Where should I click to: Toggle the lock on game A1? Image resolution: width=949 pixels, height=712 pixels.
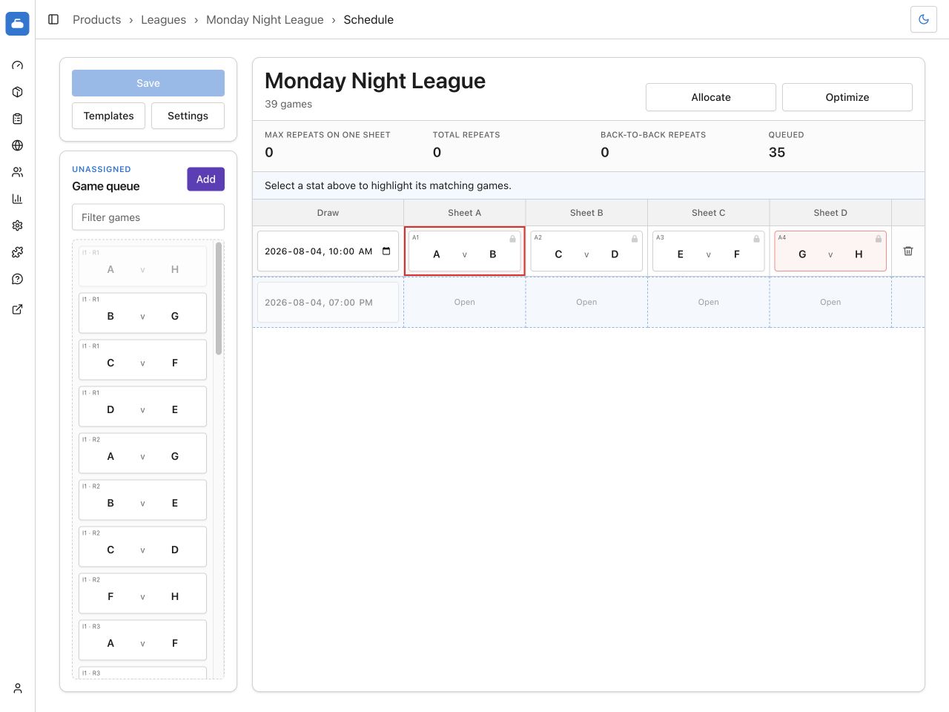(512, 238)
